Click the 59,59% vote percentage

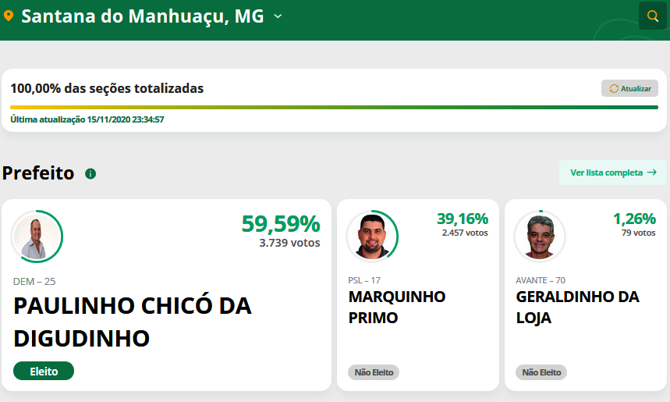pos(281,224)
